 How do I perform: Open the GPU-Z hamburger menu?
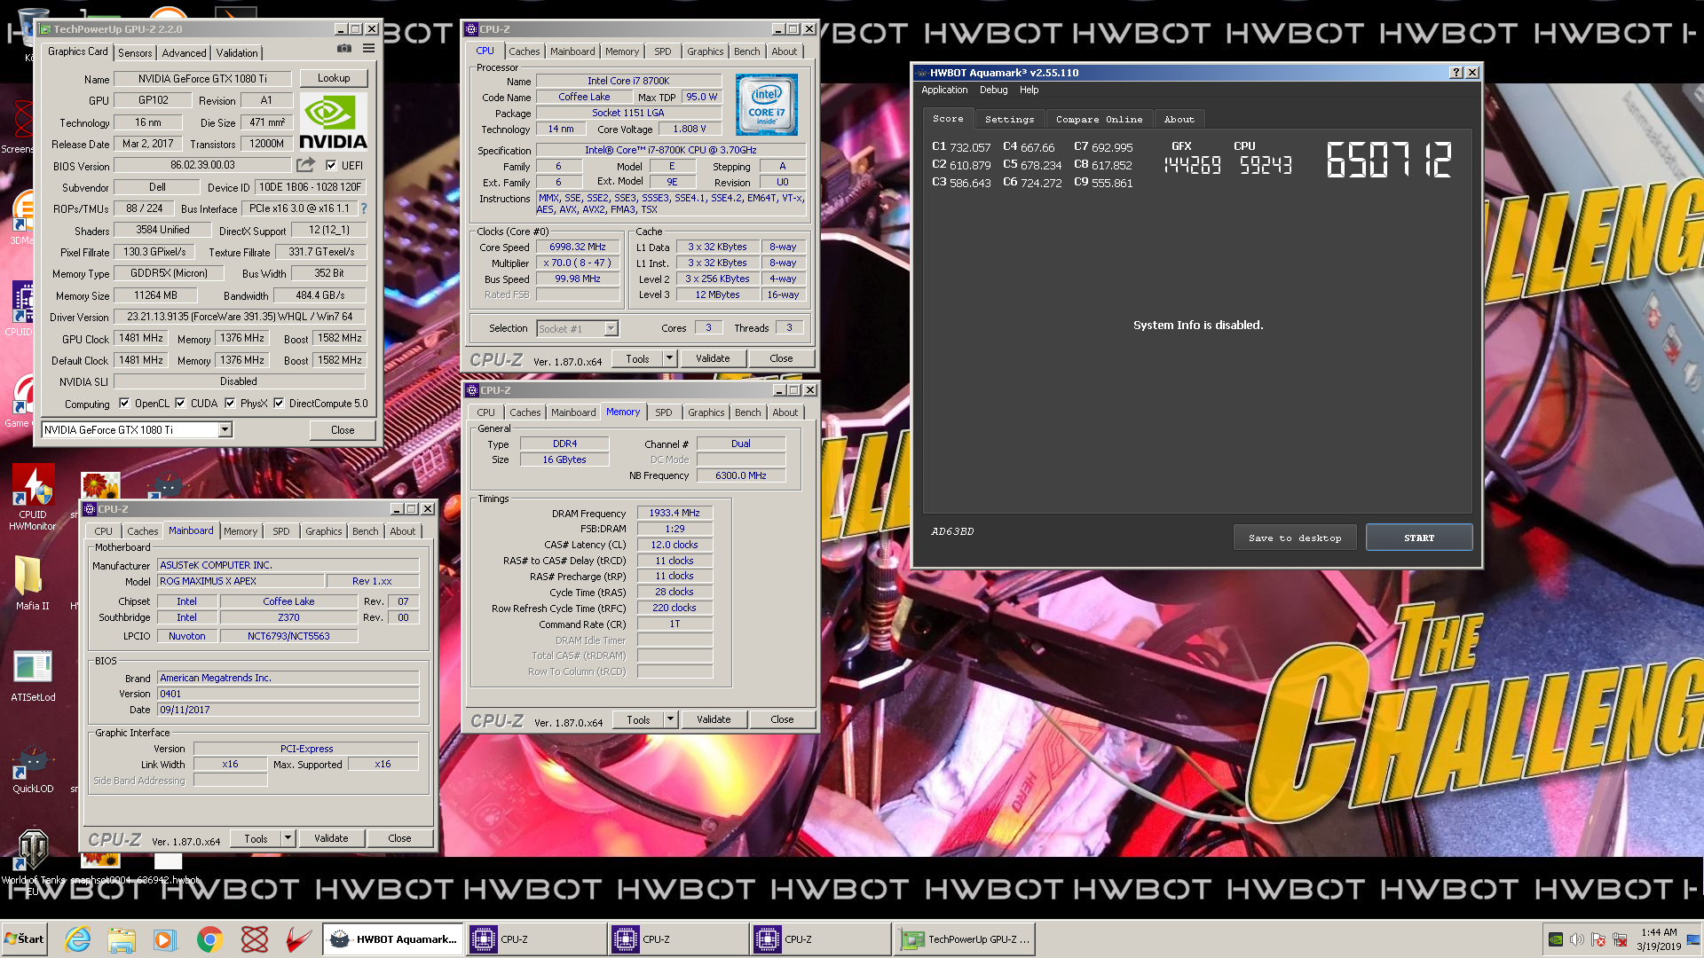[368, 49]
